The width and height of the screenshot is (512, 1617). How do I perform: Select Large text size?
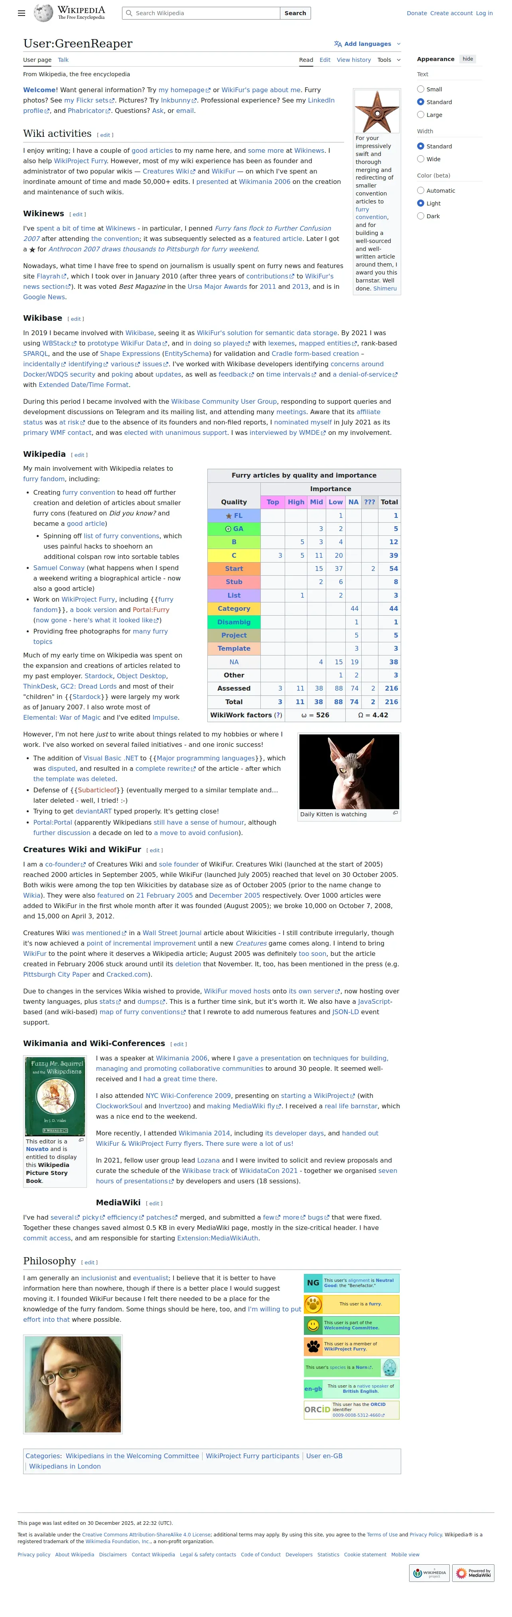point(420,115)
